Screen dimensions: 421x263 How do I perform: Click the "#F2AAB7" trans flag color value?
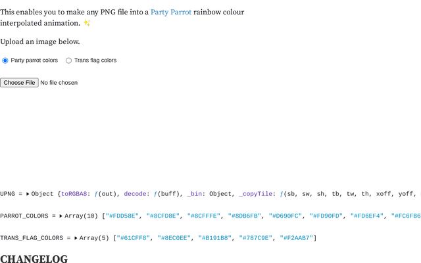coord(297,238)
